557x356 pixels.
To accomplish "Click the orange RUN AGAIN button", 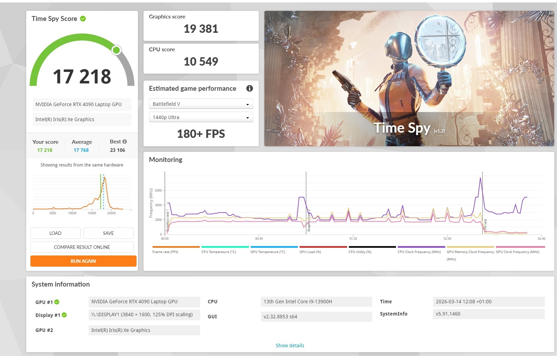I will pos(83,261).
